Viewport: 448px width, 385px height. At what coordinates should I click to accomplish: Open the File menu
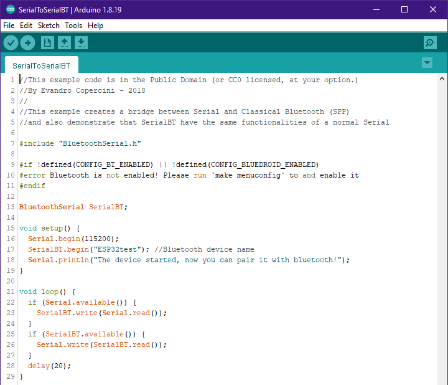9,26
